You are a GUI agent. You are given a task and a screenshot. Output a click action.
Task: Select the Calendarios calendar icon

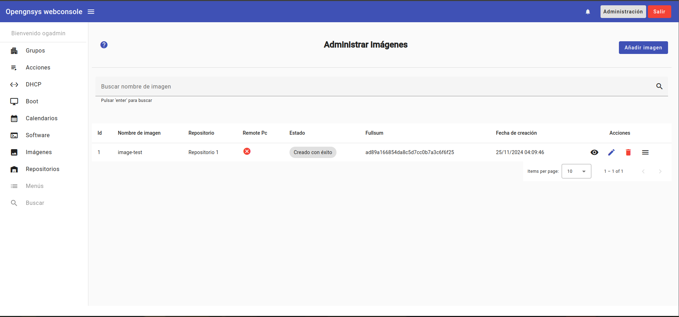pos(14,118)
